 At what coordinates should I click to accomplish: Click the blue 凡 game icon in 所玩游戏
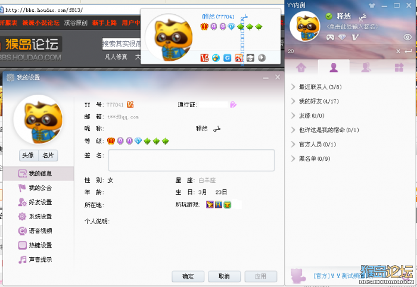pyautogui.click(x=219, y=205)
